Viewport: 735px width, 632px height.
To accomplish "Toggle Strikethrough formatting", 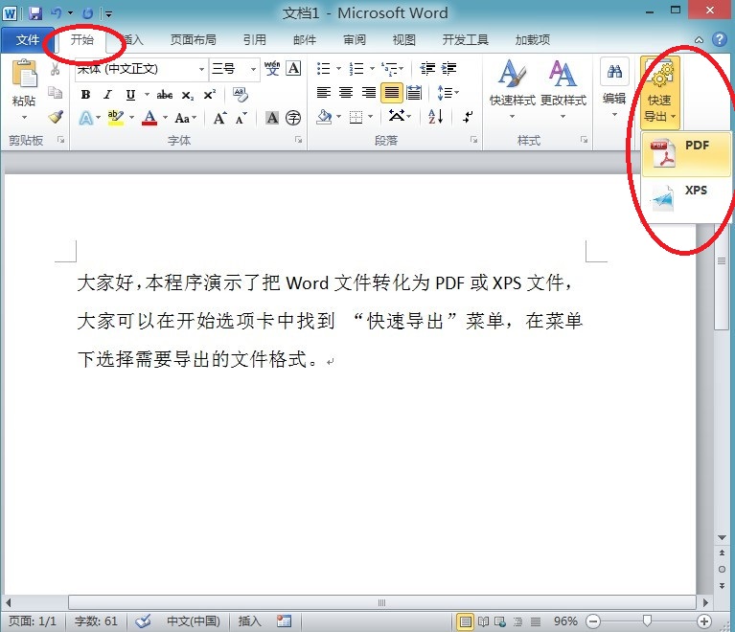I will coord(165,95).
